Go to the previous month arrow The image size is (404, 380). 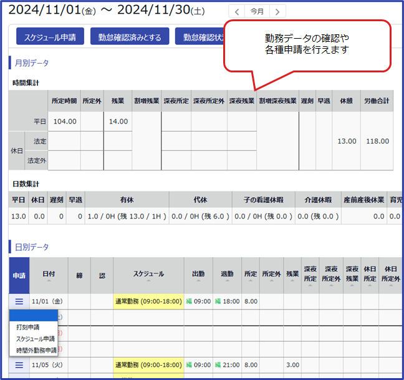(x=237, y=12)
